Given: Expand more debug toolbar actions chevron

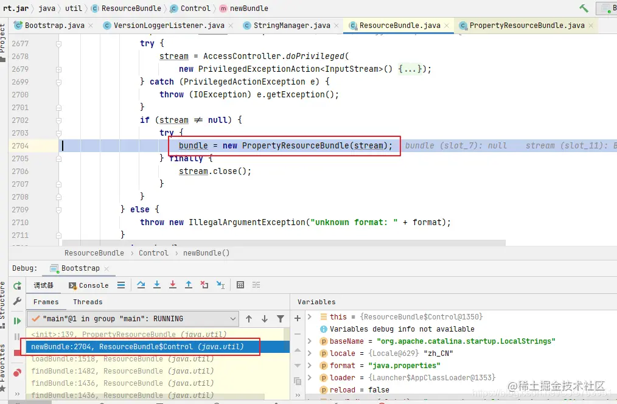Looking at the screenshot, I should [x=17, y=394].
